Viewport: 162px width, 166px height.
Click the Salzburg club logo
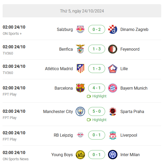(x=80, y=29)
